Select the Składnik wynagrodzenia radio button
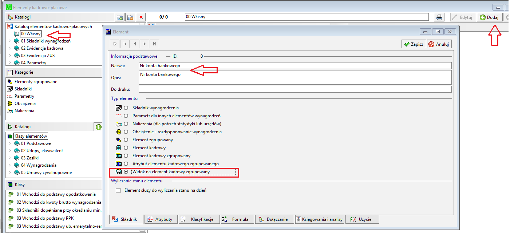The width and height of the screenshot is (522, 235). [x=126, y=108]
